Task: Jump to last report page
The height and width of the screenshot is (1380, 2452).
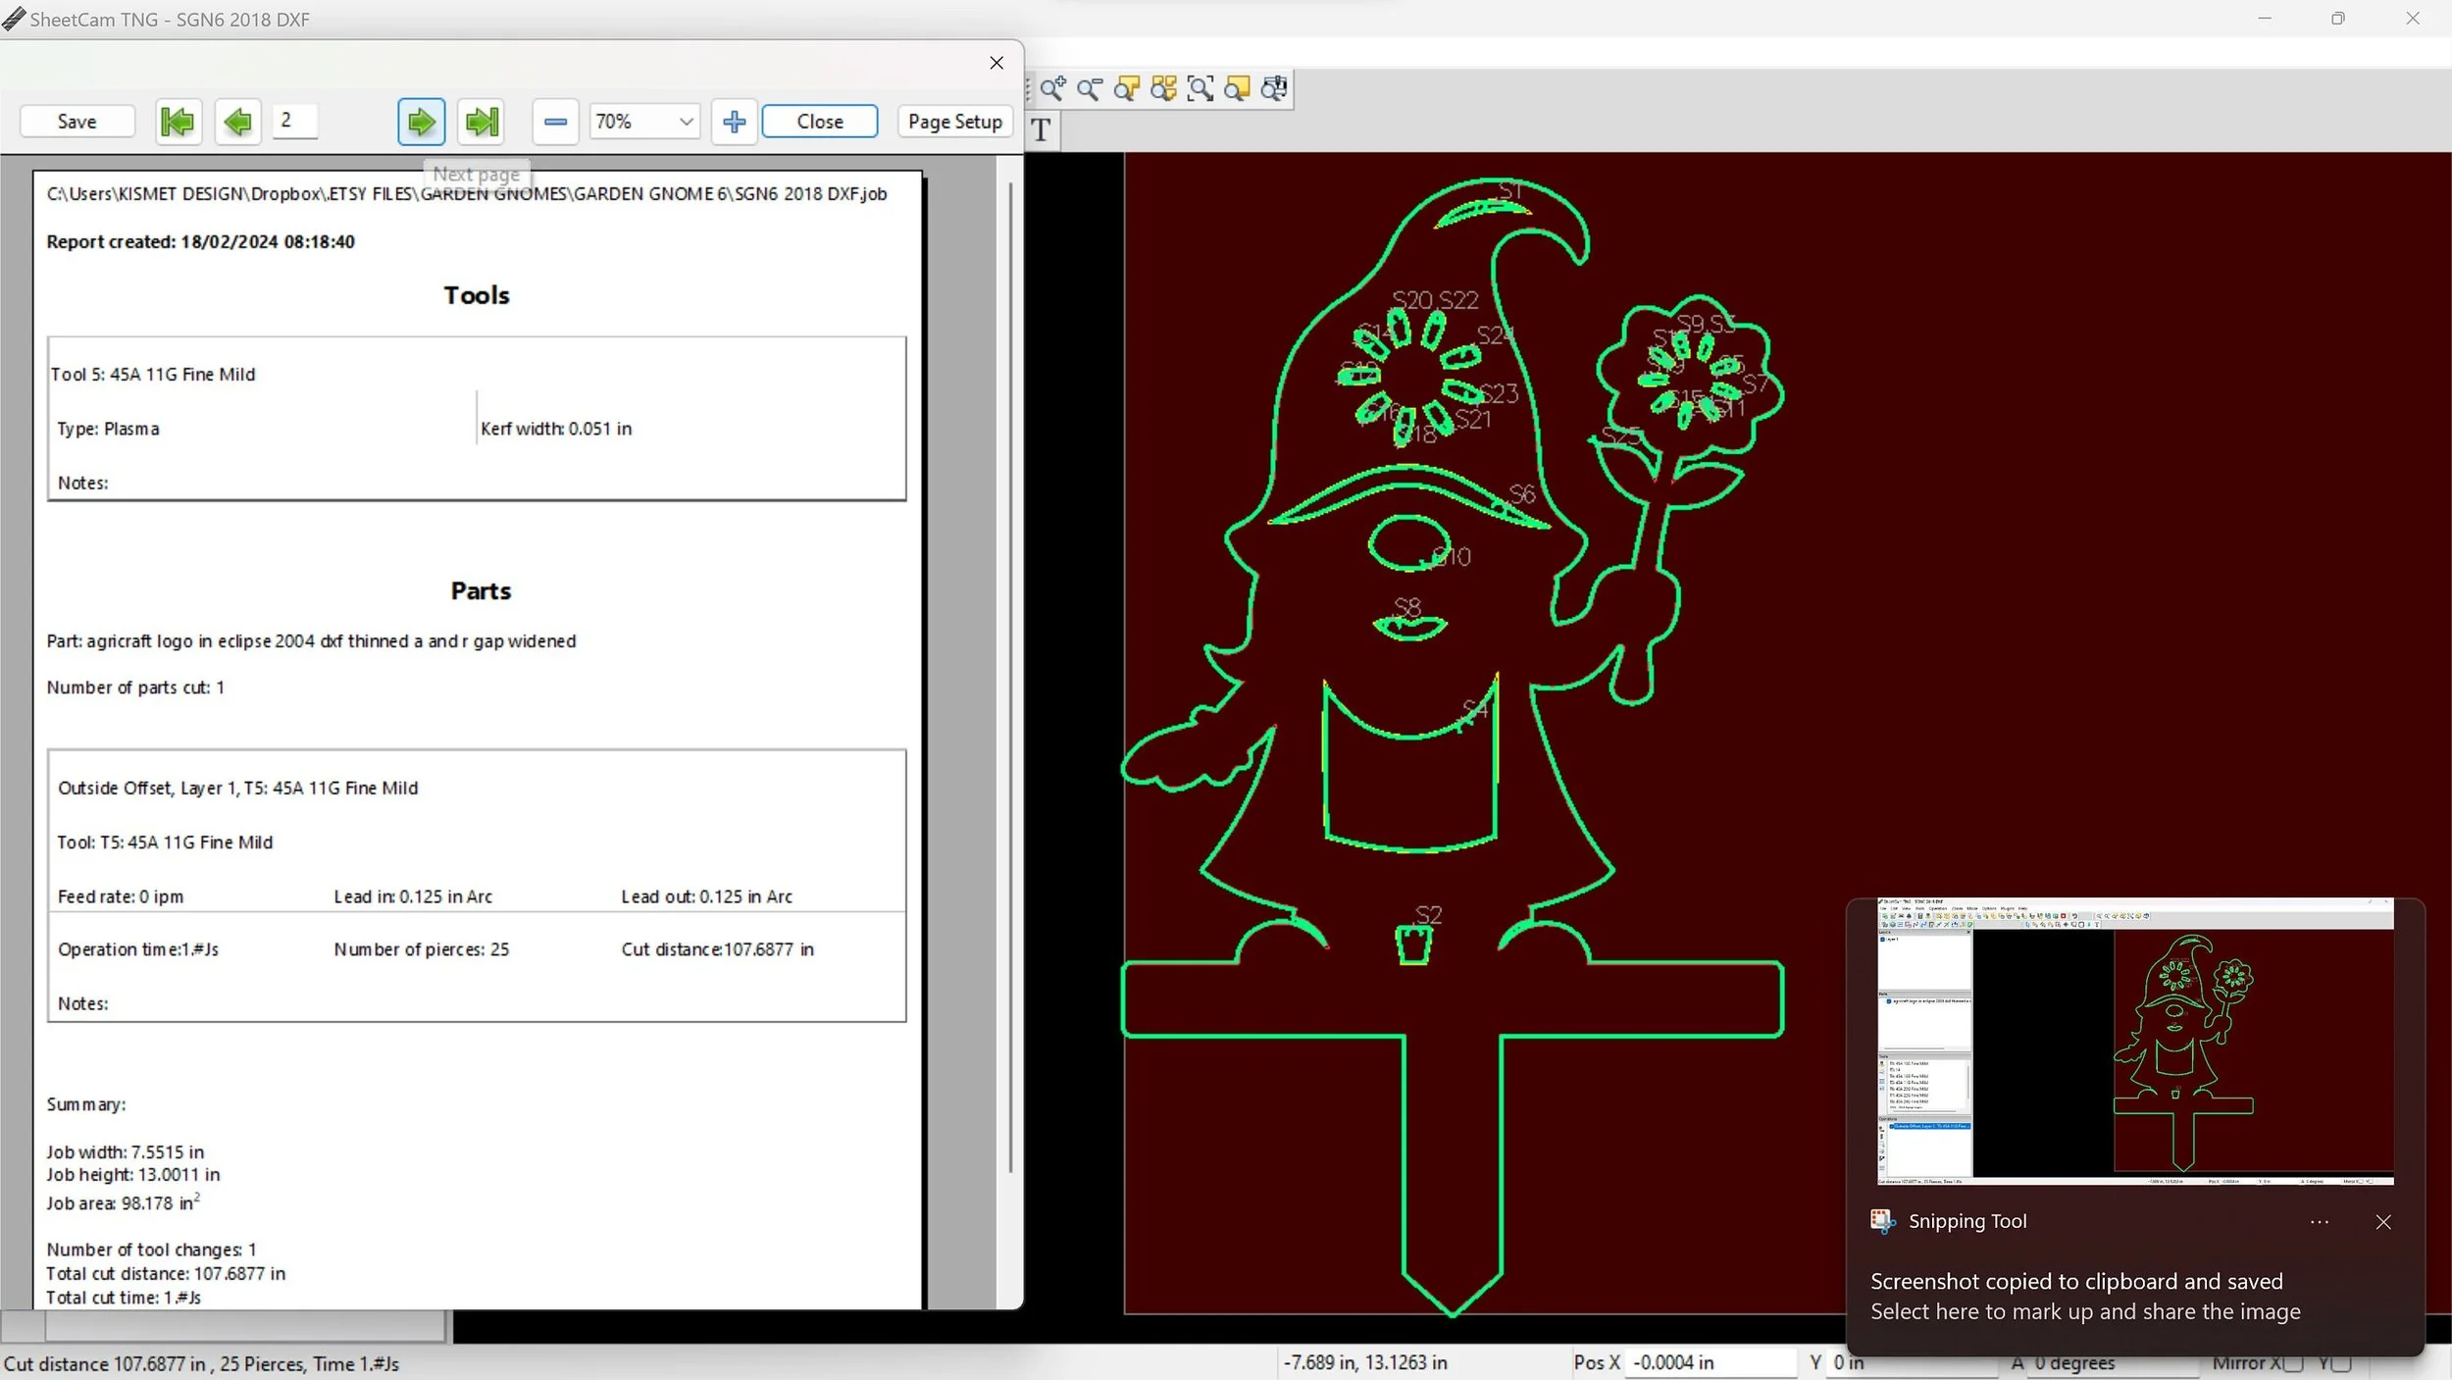Action: [482, 122]
